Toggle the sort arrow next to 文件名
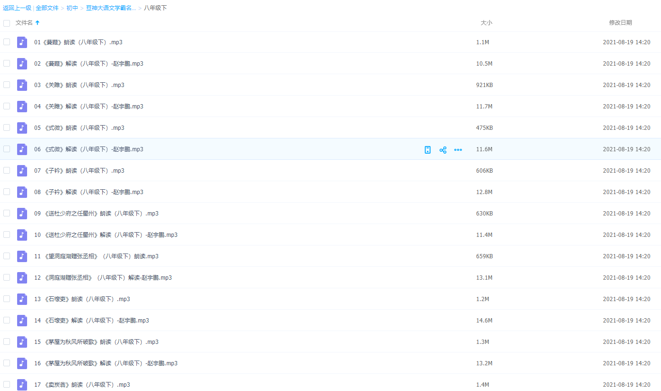 (38, 23)
